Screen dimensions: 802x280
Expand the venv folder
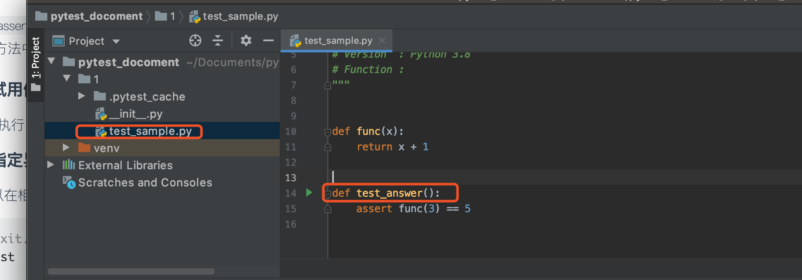coord(66,147)
